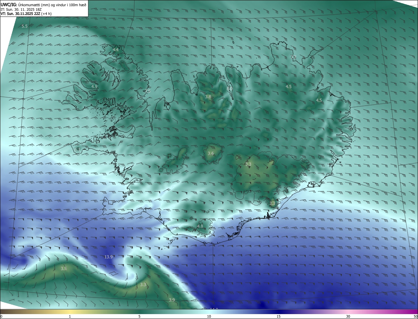Click the '10' tick label of the color scale
The height and width of the screenshot is (319, 418).
coord(209,316)
